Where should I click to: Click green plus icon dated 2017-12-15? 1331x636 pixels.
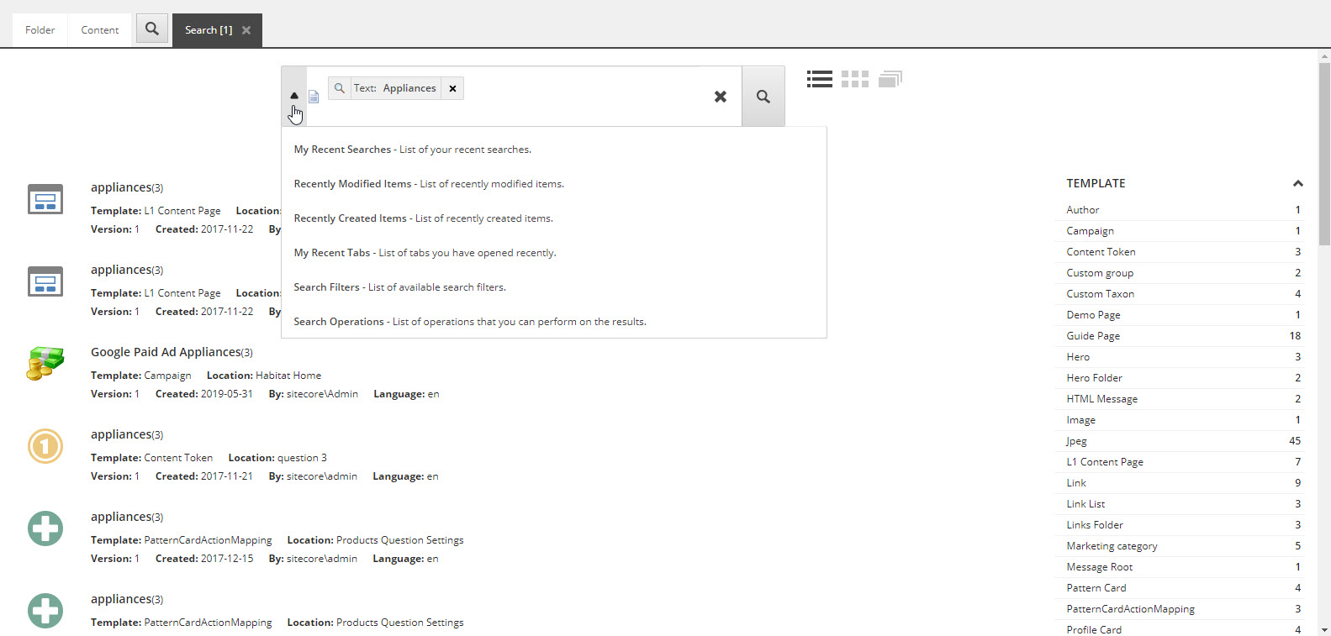tap(45, 528)
